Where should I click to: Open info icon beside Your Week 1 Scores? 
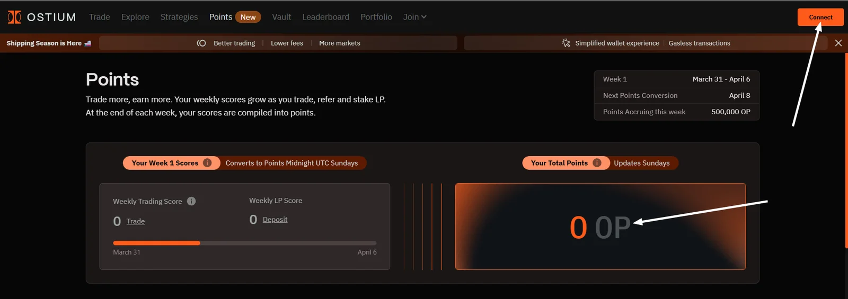tap(207, 163)
